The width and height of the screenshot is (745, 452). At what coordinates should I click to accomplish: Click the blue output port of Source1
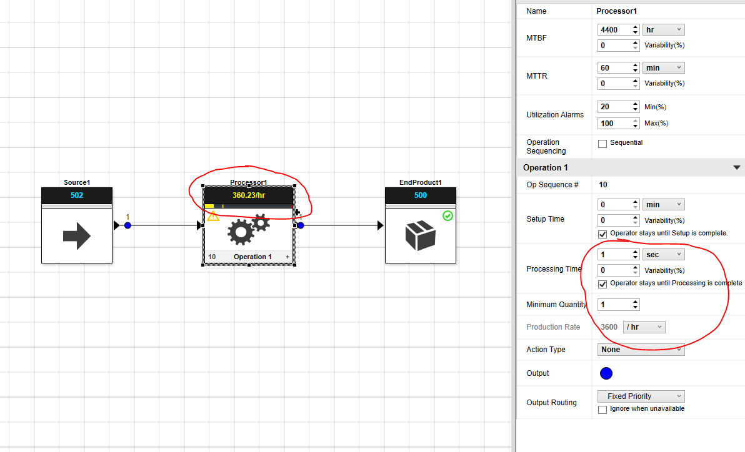[x=127, y=225]
